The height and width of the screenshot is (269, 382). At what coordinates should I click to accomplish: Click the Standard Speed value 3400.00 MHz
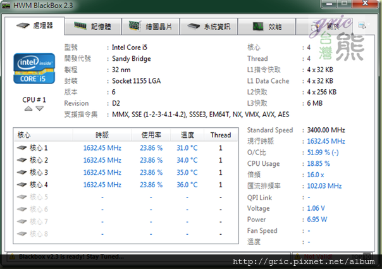[x=326, y=130]
